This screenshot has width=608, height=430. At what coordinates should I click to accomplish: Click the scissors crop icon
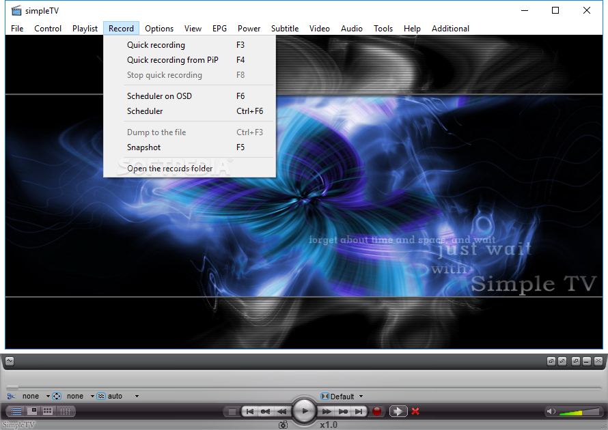(11, 396)
